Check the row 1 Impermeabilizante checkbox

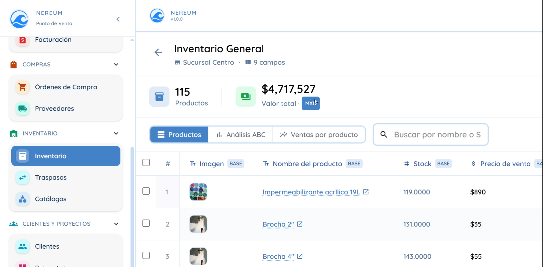coord(146,191)
